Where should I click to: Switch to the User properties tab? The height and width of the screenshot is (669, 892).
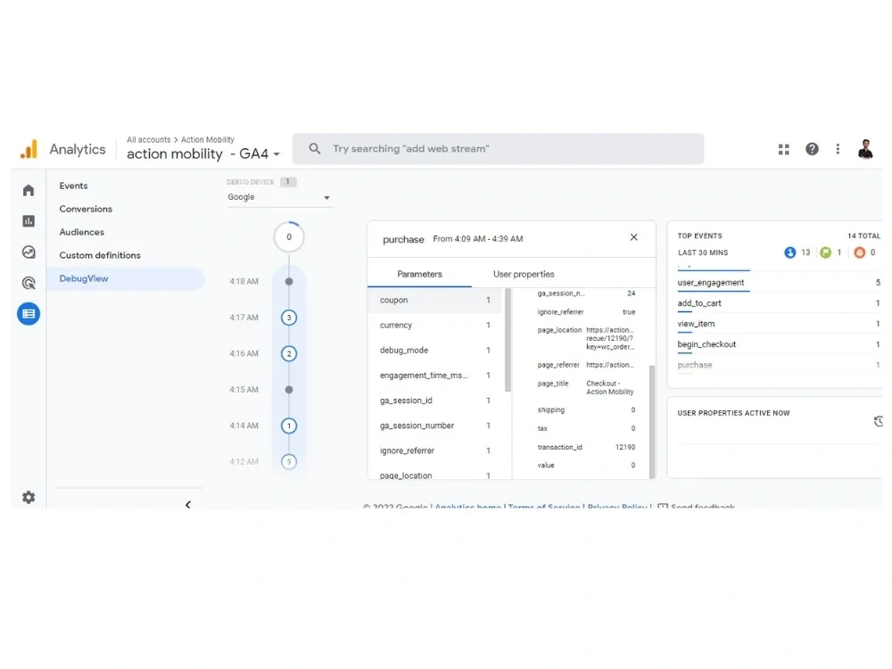coord(524,274)
